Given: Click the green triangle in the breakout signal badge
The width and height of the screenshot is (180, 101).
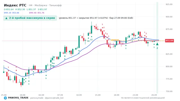Looking at the screenshot, I should 6,18.
